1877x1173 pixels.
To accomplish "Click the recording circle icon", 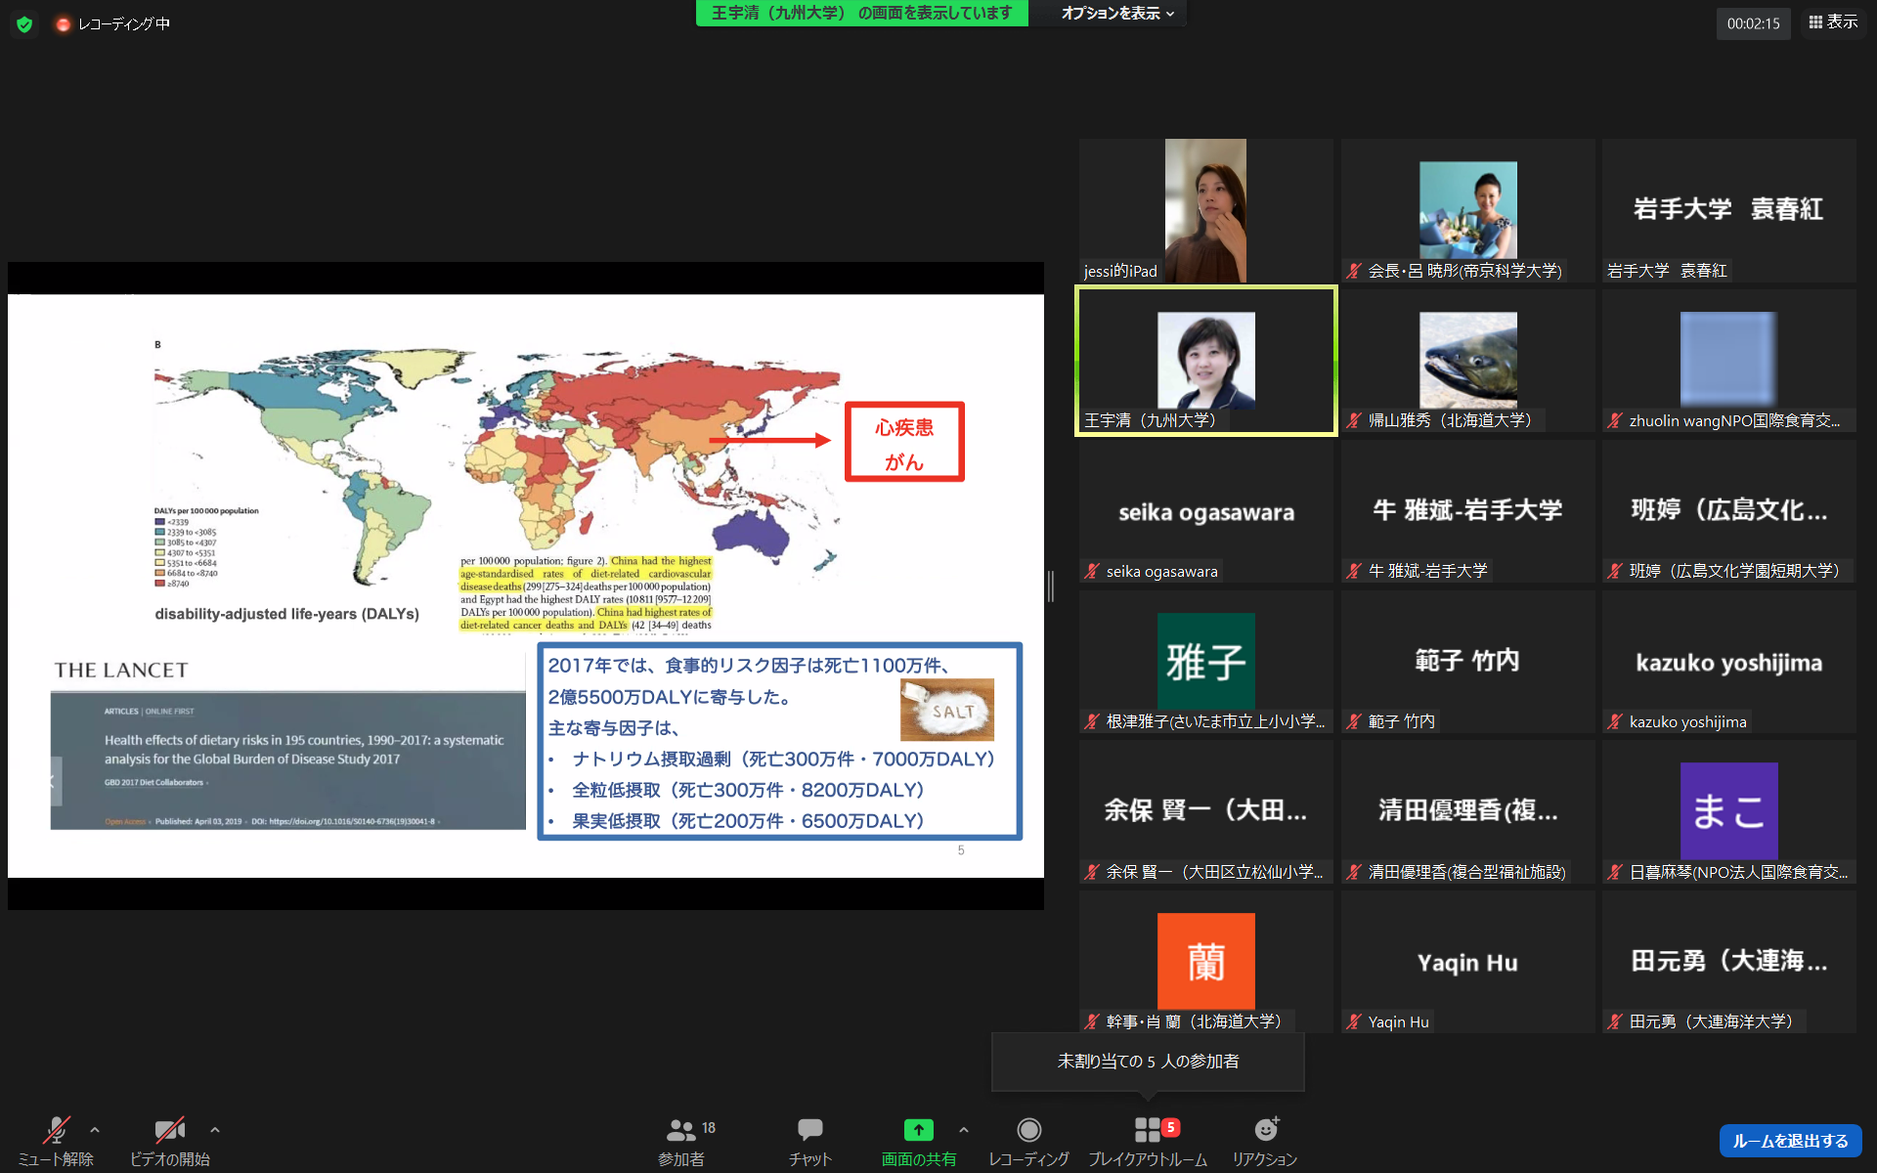I will [1028, 1130].
